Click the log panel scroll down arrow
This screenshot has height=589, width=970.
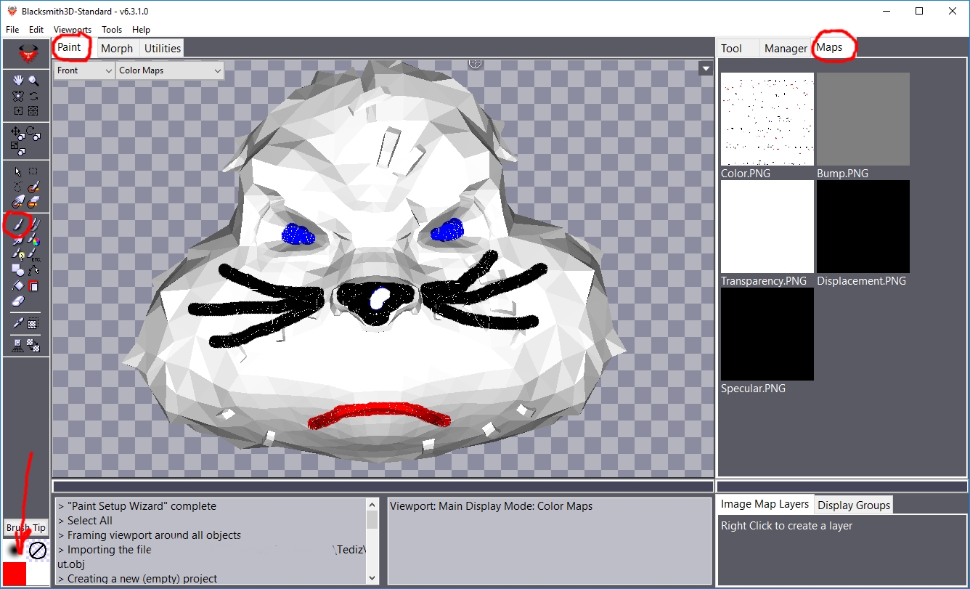pos(372,577)
